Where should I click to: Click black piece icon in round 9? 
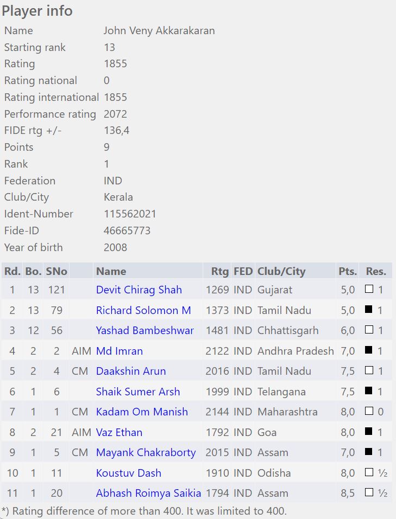pos(369,452)
